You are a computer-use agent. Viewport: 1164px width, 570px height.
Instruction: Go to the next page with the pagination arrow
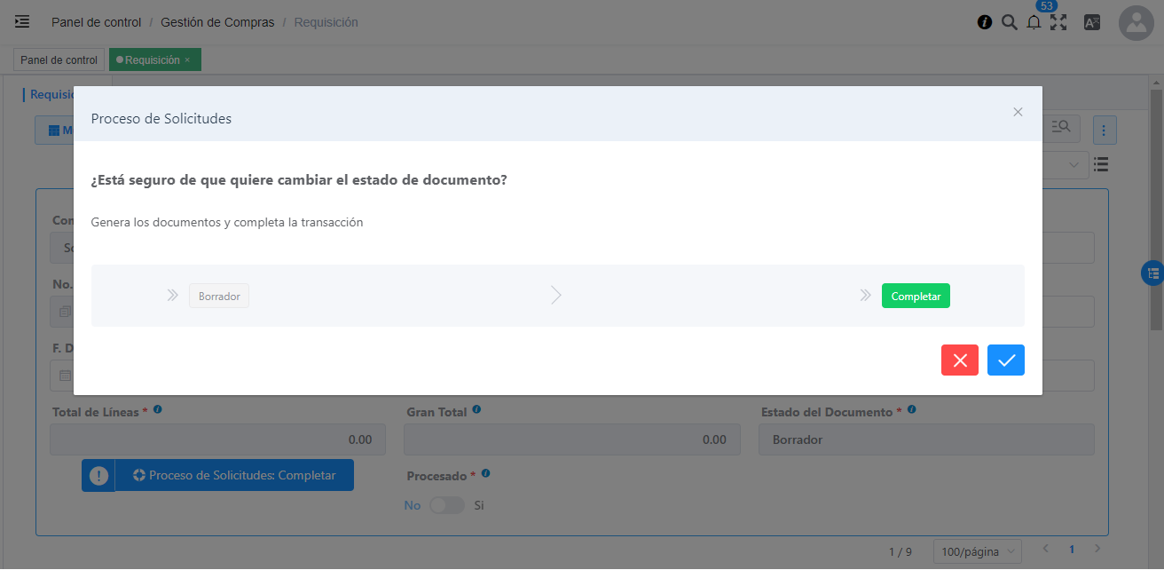pyautogui.click(x=1097, y=550)
